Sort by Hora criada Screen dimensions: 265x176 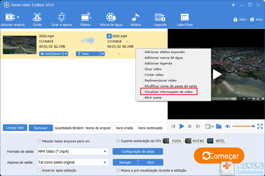[x=125, y=128]
